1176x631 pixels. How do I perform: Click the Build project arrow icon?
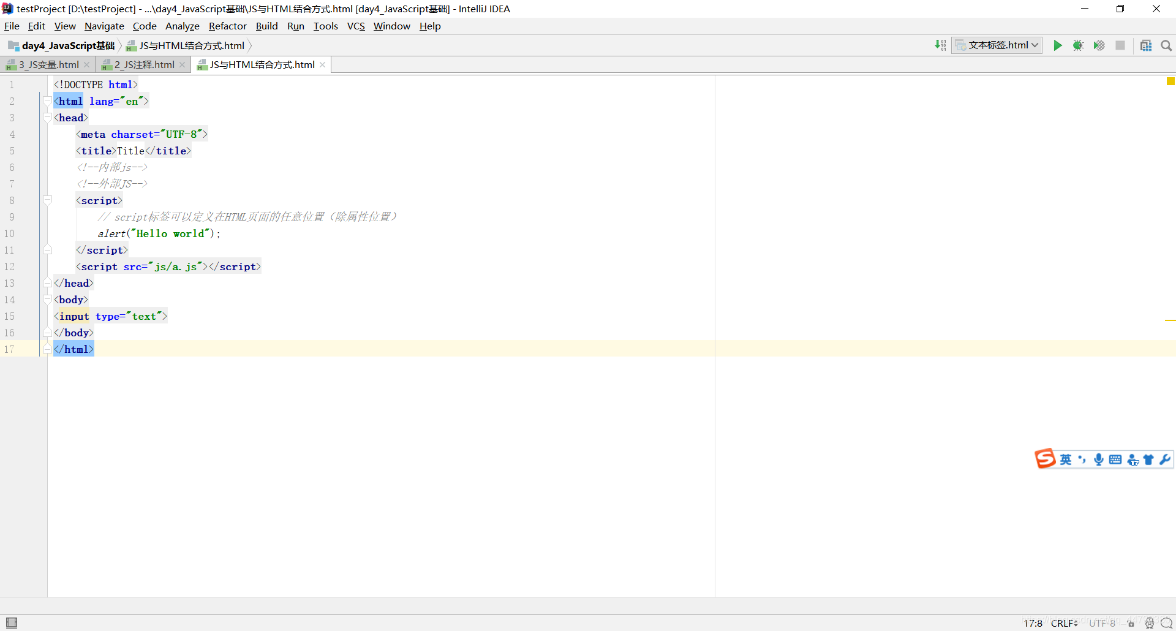click(940, 45)
